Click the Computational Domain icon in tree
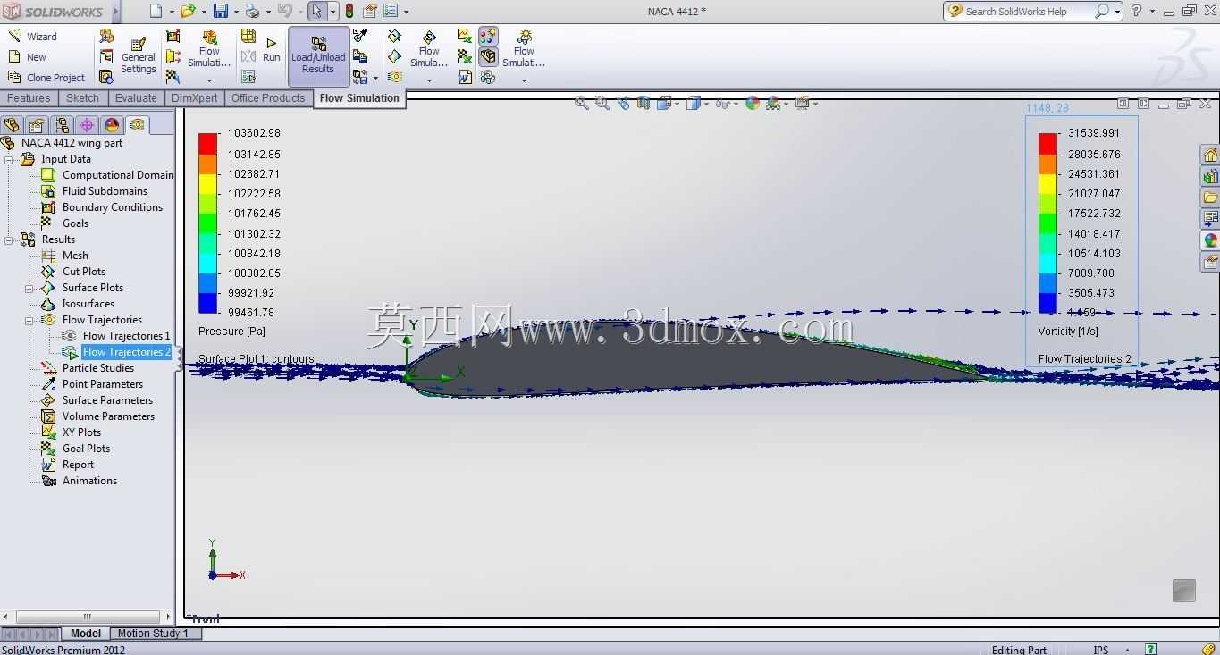1220x655 pixels. tap(48, 175)
